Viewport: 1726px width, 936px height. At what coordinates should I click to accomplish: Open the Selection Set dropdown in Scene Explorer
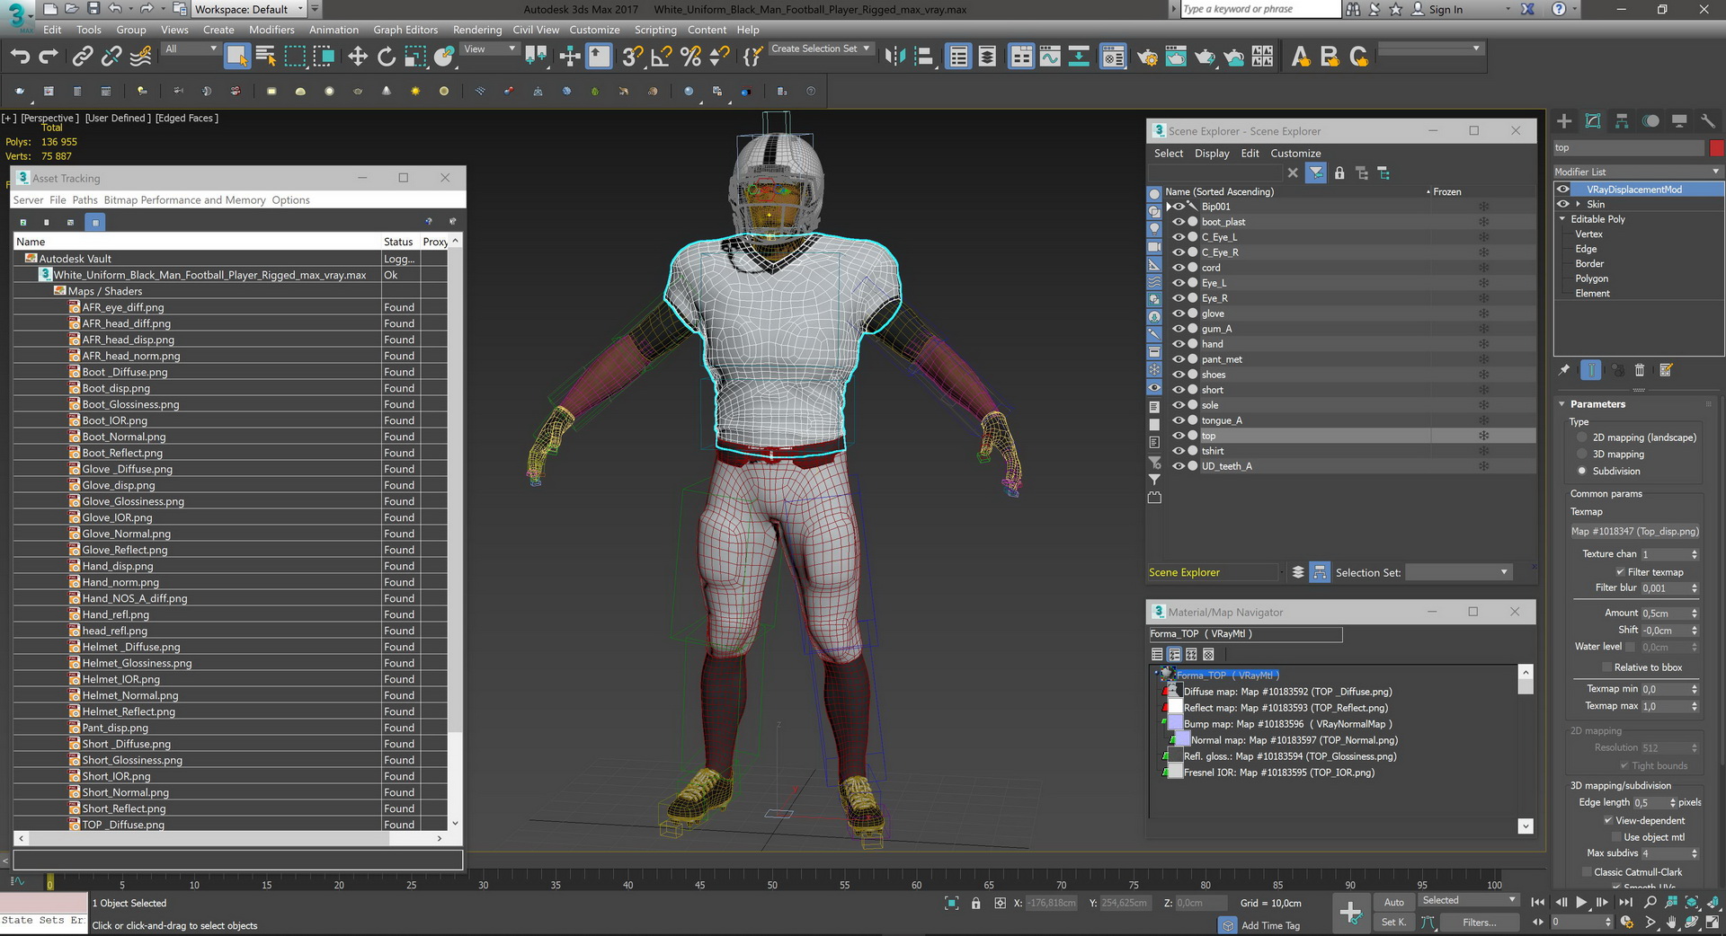coord(1457,572)
